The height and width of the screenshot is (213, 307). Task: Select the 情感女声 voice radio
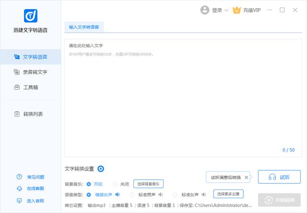tap(89, 195)
